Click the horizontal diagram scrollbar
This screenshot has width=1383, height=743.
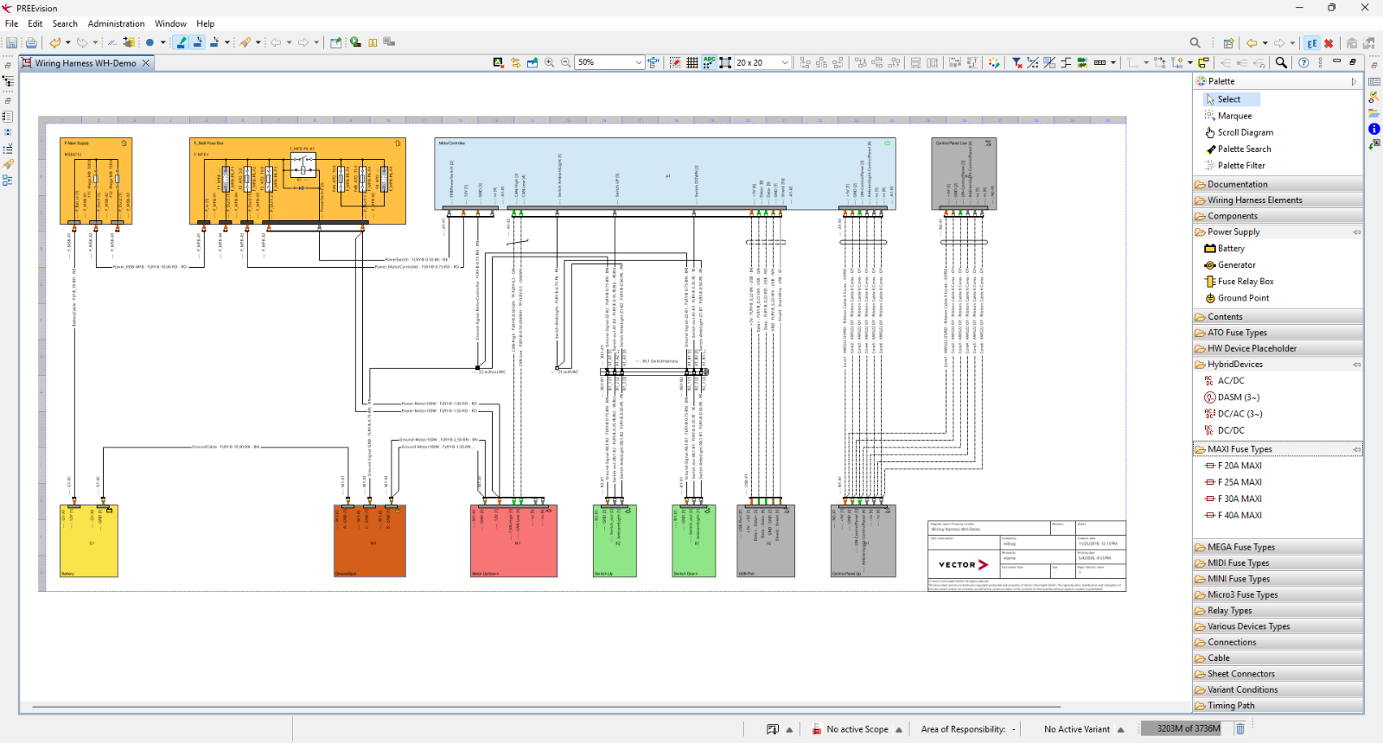(x=546, y=707)
